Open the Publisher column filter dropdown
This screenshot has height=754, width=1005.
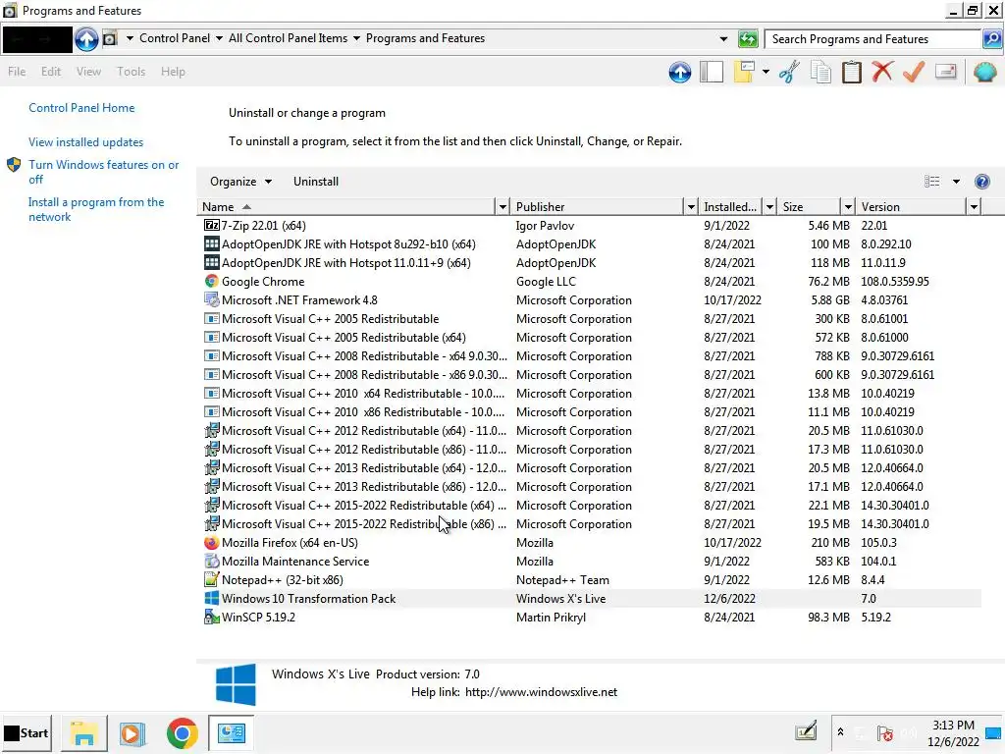pos(690,206)
